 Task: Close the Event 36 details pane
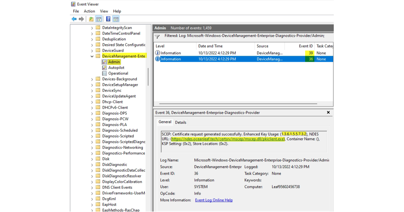pos(328,112)
